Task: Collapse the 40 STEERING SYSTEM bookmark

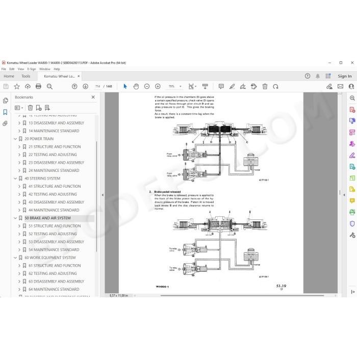Action: click(15, 178)
